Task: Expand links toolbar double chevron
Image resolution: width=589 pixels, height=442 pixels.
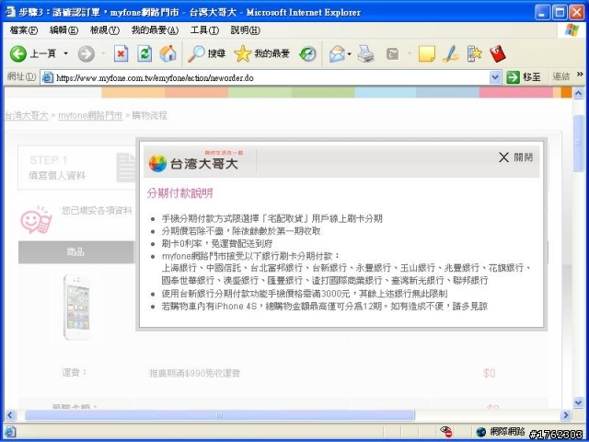Action: [581, 74]
